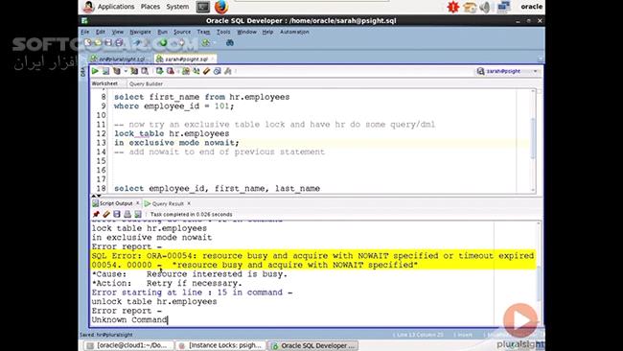Viewport: 623px width, 351px height.
Task: Click the SQL Worksheet icon in main toolbar
Action: point(205,42)
